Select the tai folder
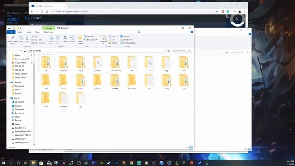This screenshot has height=166, width=295. (x=149, y=82)
